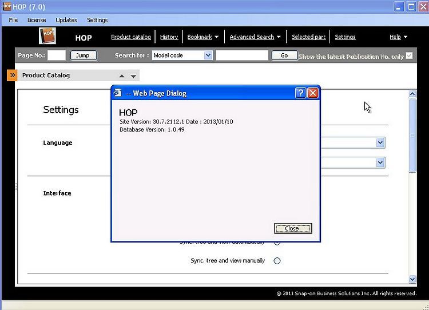Close the Web Page Dialog with the red X
This screenshot has height=310, width=429.
313,93
